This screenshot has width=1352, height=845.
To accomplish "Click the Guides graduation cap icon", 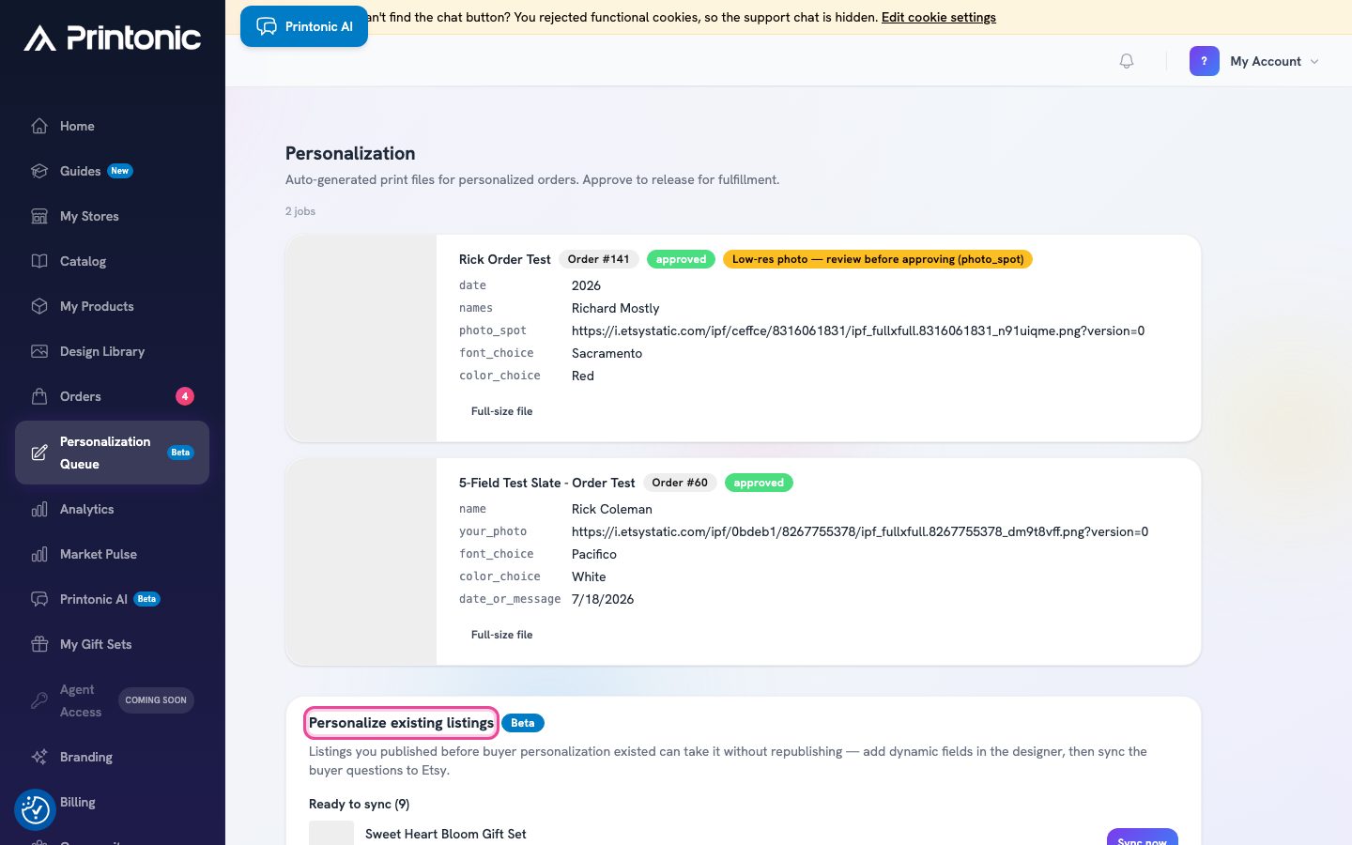I will (39, 171).
